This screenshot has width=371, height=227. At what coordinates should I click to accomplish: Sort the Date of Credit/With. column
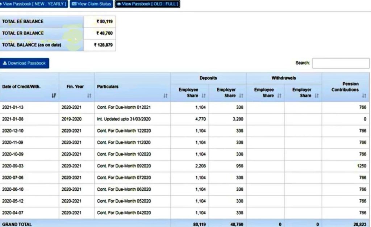[x=54, y=96]
